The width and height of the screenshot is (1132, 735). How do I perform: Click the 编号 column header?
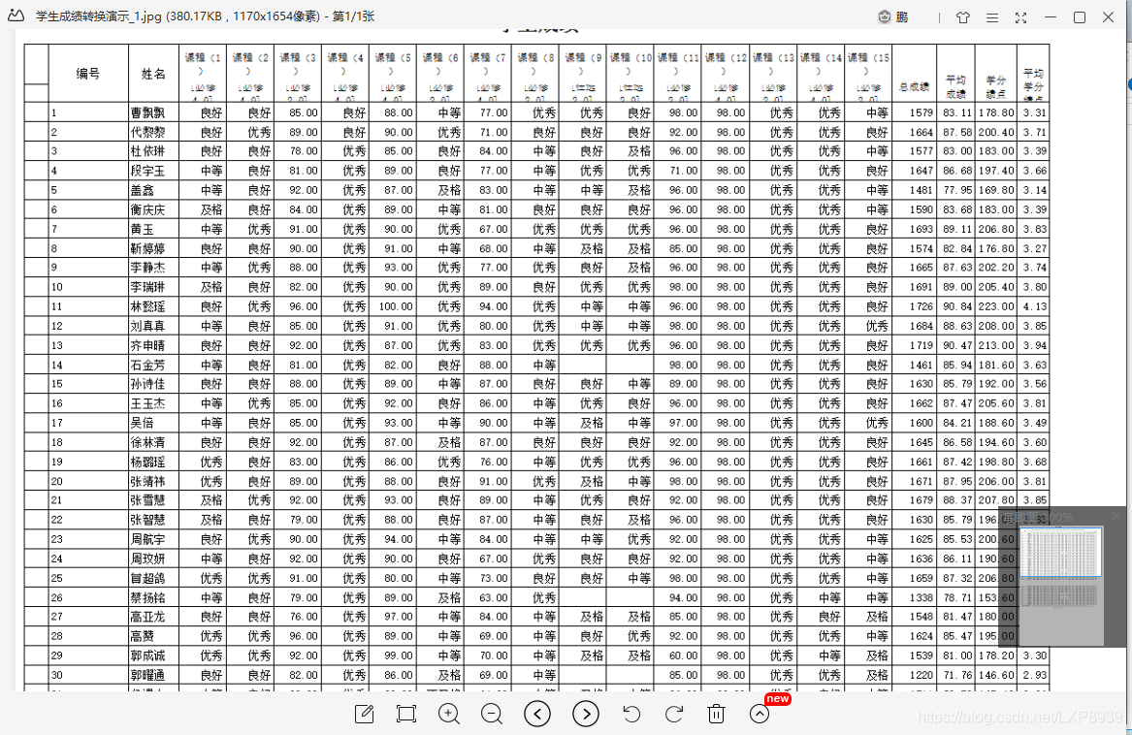coord(88,73)
